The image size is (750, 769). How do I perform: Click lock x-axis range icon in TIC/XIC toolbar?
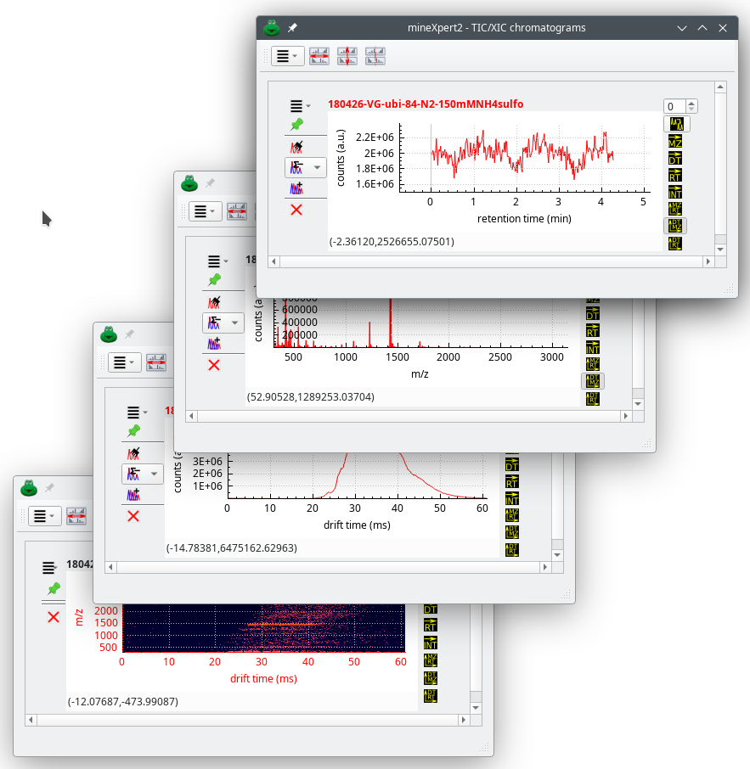pyautogui.click(x=319, y=57)
